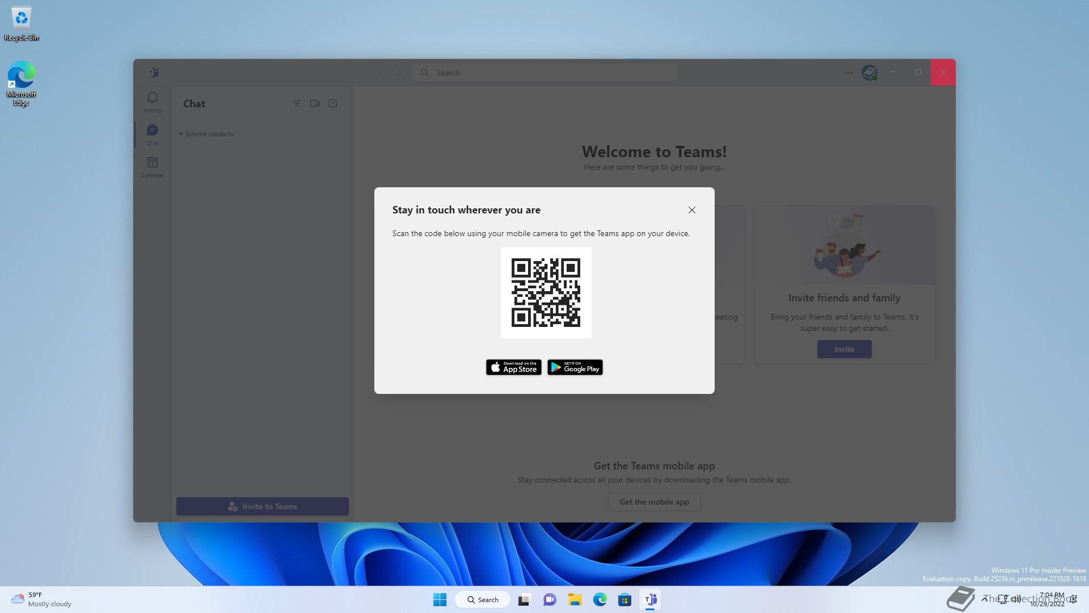Viewport: 1089px width, 613px height.
Task: Click the Welcome to Teams! heading
Action: click(654, 152)
